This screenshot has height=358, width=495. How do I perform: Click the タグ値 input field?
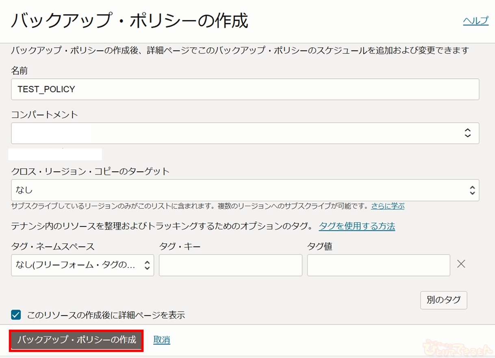pos(378,265)
